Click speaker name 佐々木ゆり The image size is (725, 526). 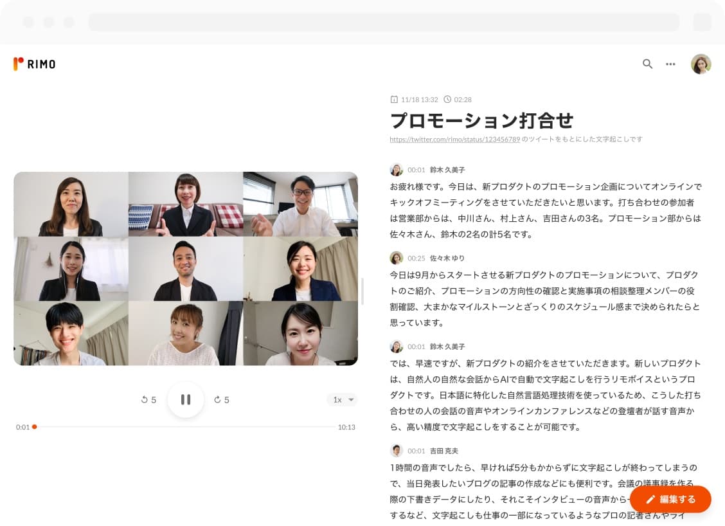point(447,258)
